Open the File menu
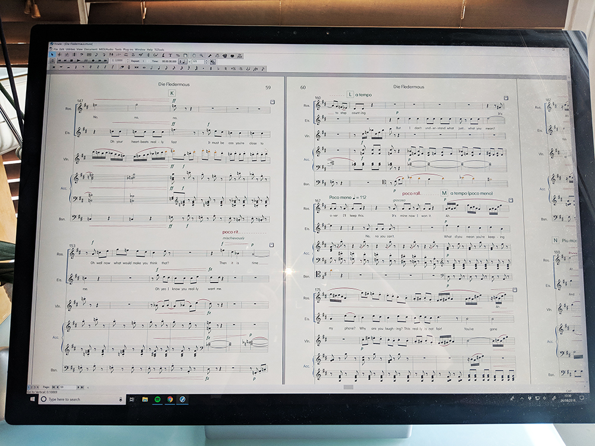Screen dimensions: 595x446 56,49
